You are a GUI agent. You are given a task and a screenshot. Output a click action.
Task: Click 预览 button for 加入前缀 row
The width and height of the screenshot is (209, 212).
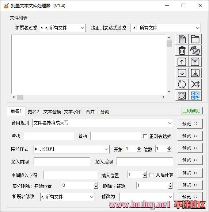coord(190,160)
